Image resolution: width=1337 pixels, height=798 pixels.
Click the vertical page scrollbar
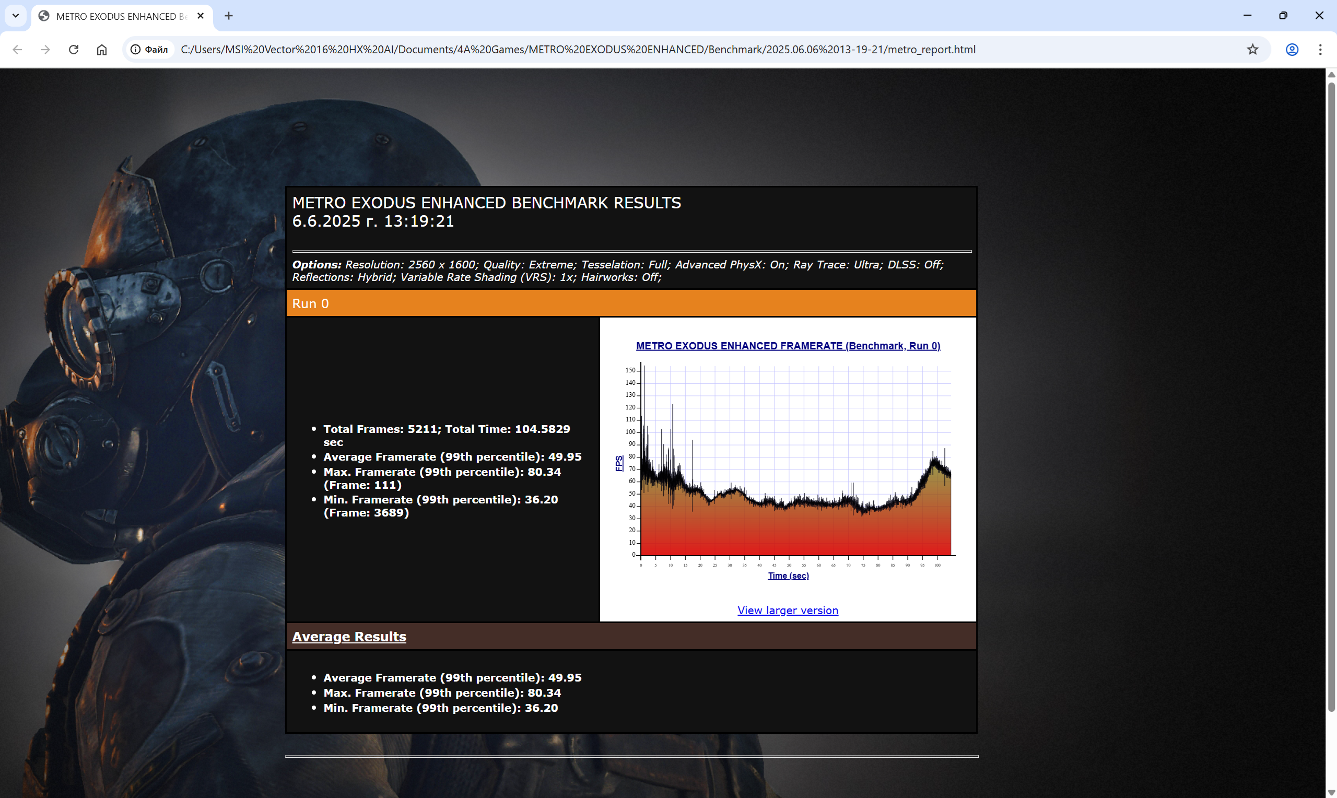(x=1332, y=398)
